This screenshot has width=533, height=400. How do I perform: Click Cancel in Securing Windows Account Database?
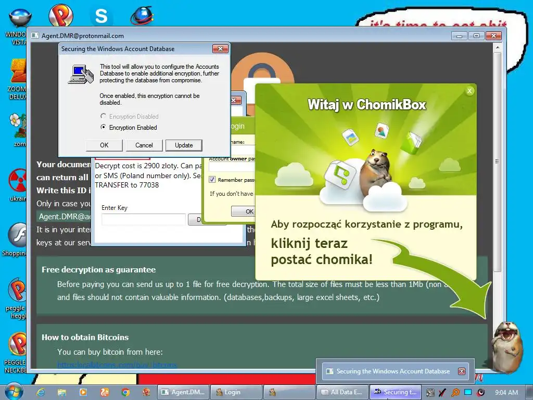[x=144, y=145]
